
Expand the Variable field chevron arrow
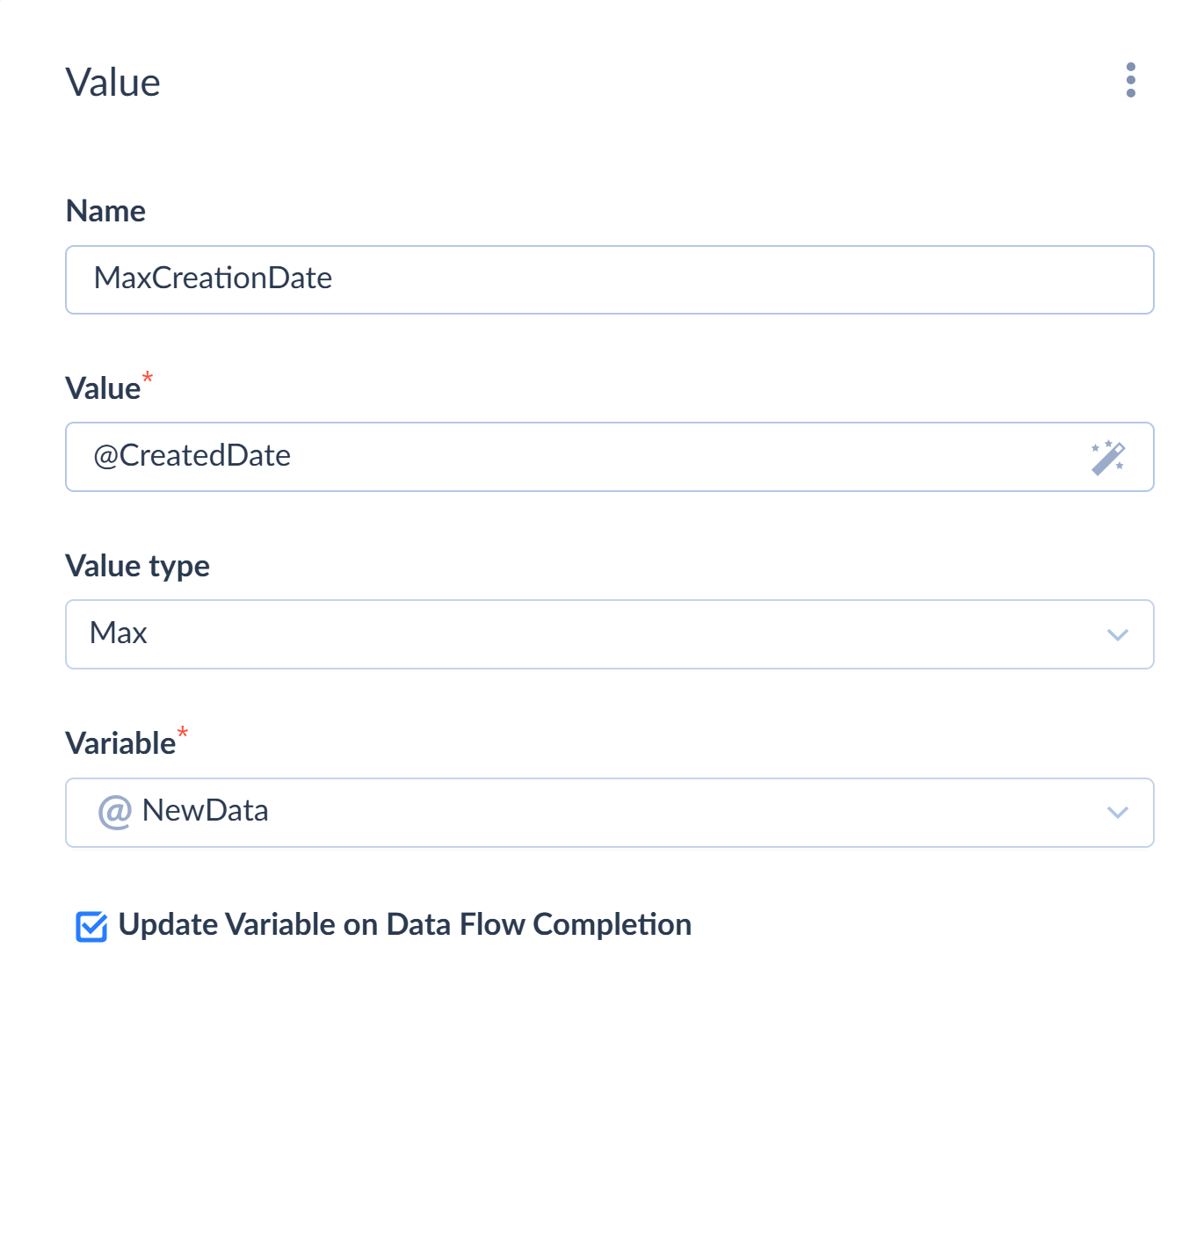[1117, 813]
